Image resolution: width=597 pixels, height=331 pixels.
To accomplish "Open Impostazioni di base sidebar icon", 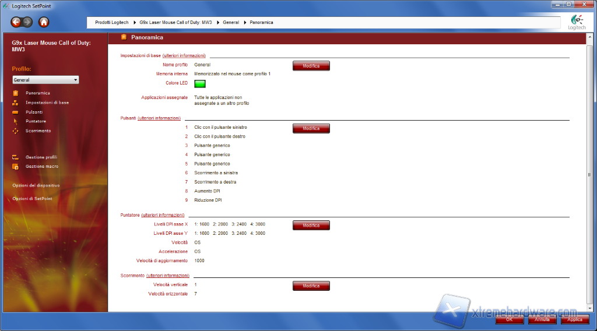I will [16, 103].
